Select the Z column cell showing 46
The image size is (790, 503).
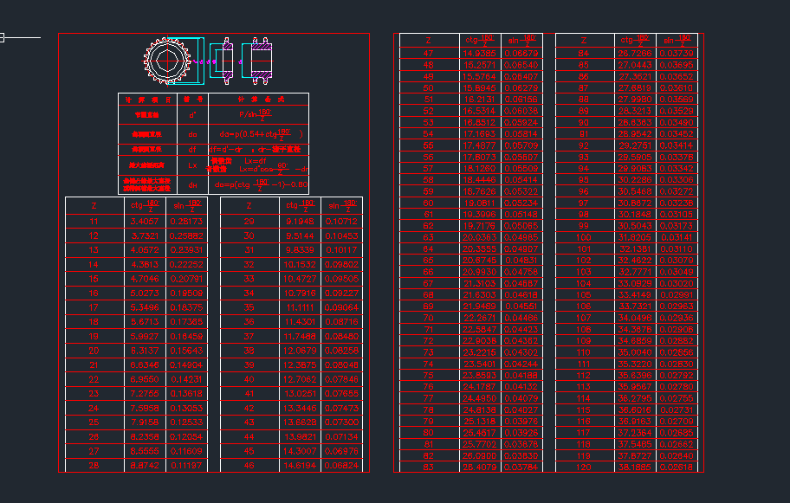point(249,466)
